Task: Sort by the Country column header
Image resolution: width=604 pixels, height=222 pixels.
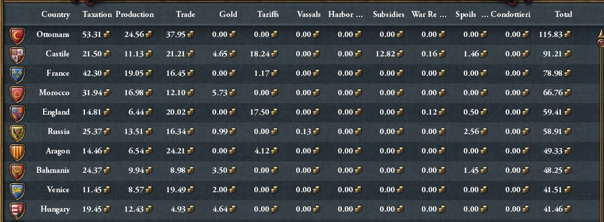Action: point(56,15)
